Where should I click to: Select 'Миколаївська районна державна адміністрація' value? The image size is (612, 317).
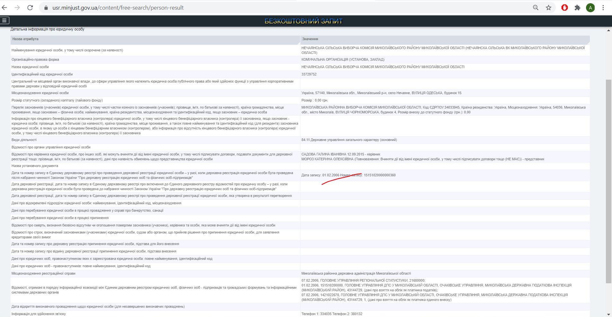(x=356, y=273)
